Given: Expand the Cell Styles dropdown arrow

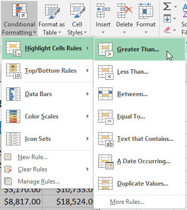Looking at the screenshot, I should pyautogui.click(x=85, y=33).
